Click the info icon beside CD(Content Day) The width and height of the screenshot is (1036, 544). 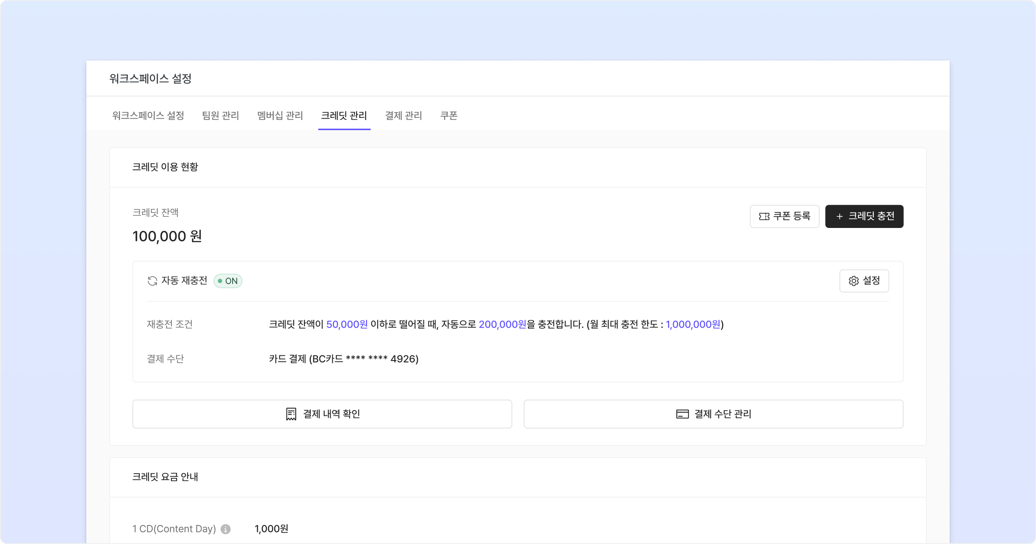coord(226,529)
